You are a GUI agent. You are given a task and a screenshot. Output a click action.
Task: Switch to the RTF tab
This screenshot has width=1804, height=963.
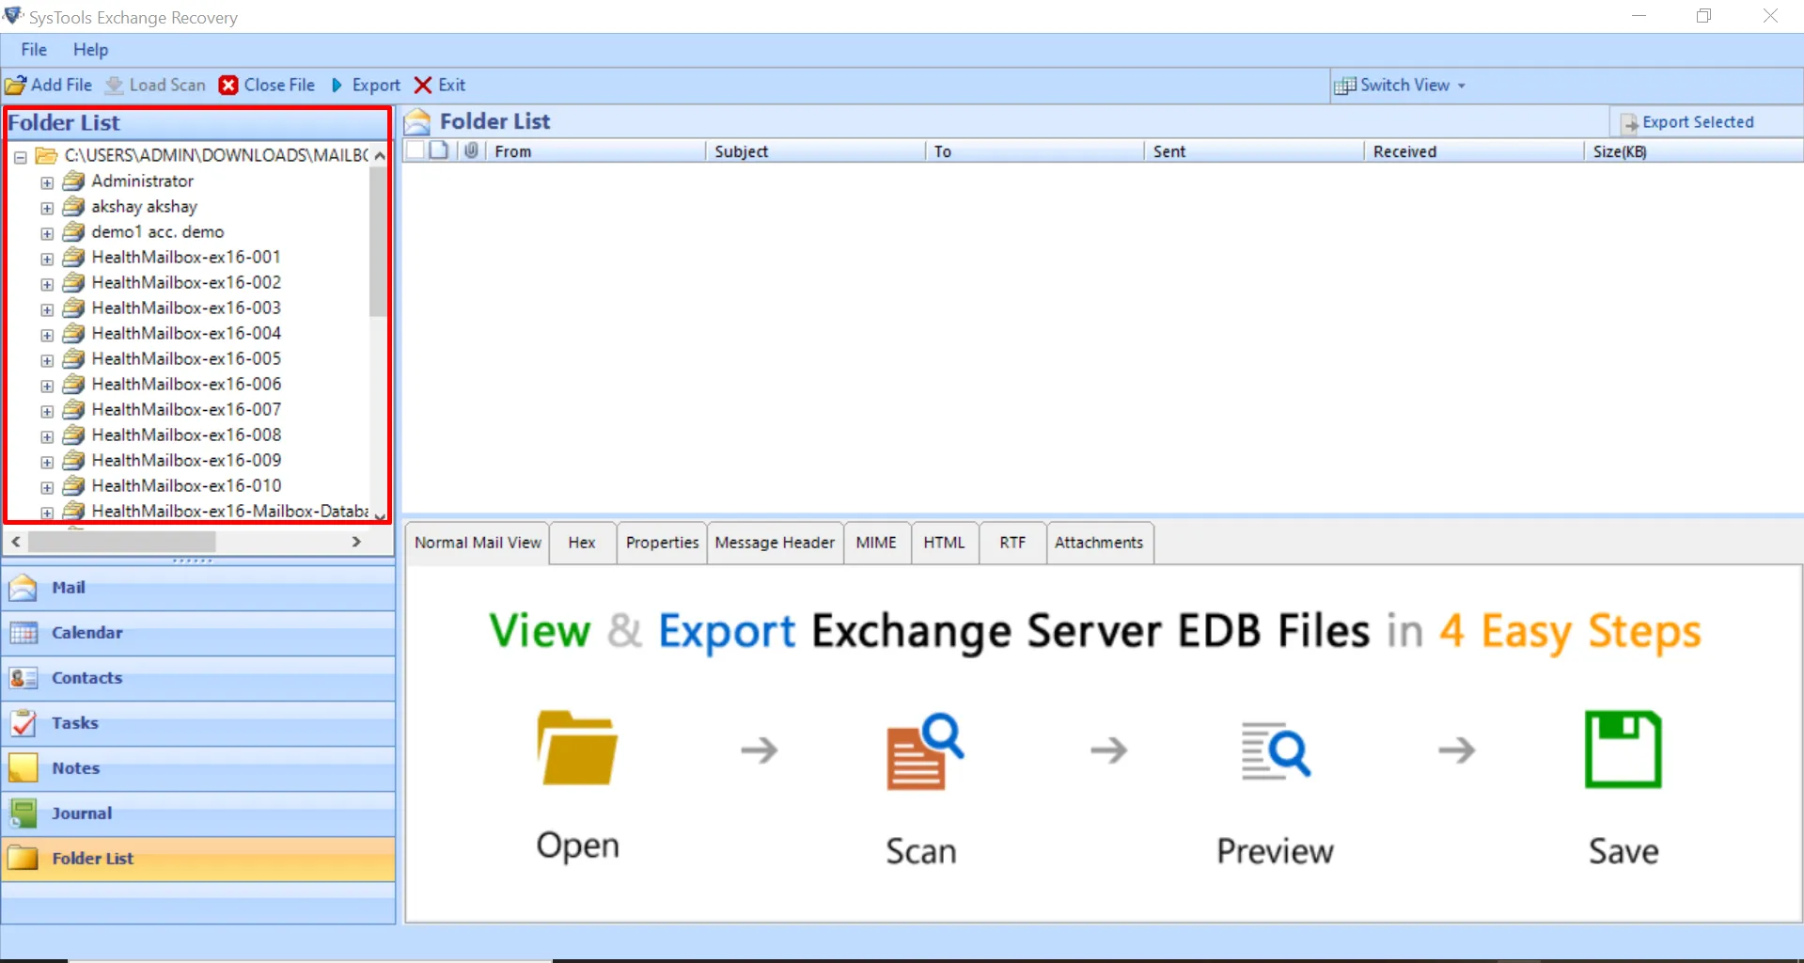[1012, 543]
